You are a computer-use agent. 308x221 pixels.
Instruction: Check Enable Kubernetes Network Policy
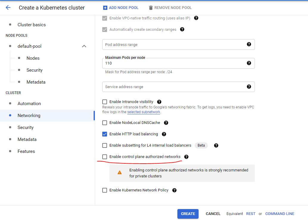tap(105, 190)
